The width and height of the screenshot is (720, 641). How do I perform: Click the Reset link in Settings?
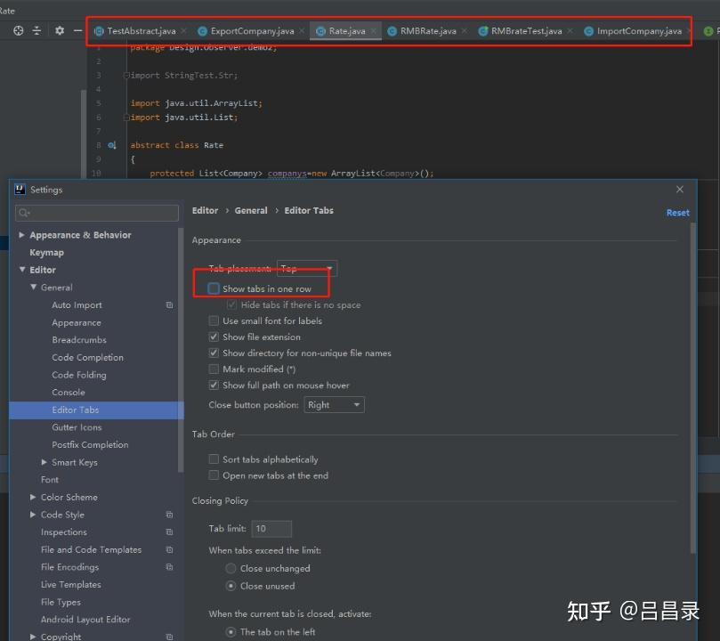[677, 212]
